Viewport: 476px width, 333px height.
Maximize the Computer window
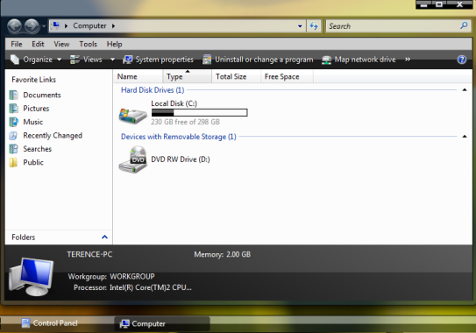[x=439, y=4]
